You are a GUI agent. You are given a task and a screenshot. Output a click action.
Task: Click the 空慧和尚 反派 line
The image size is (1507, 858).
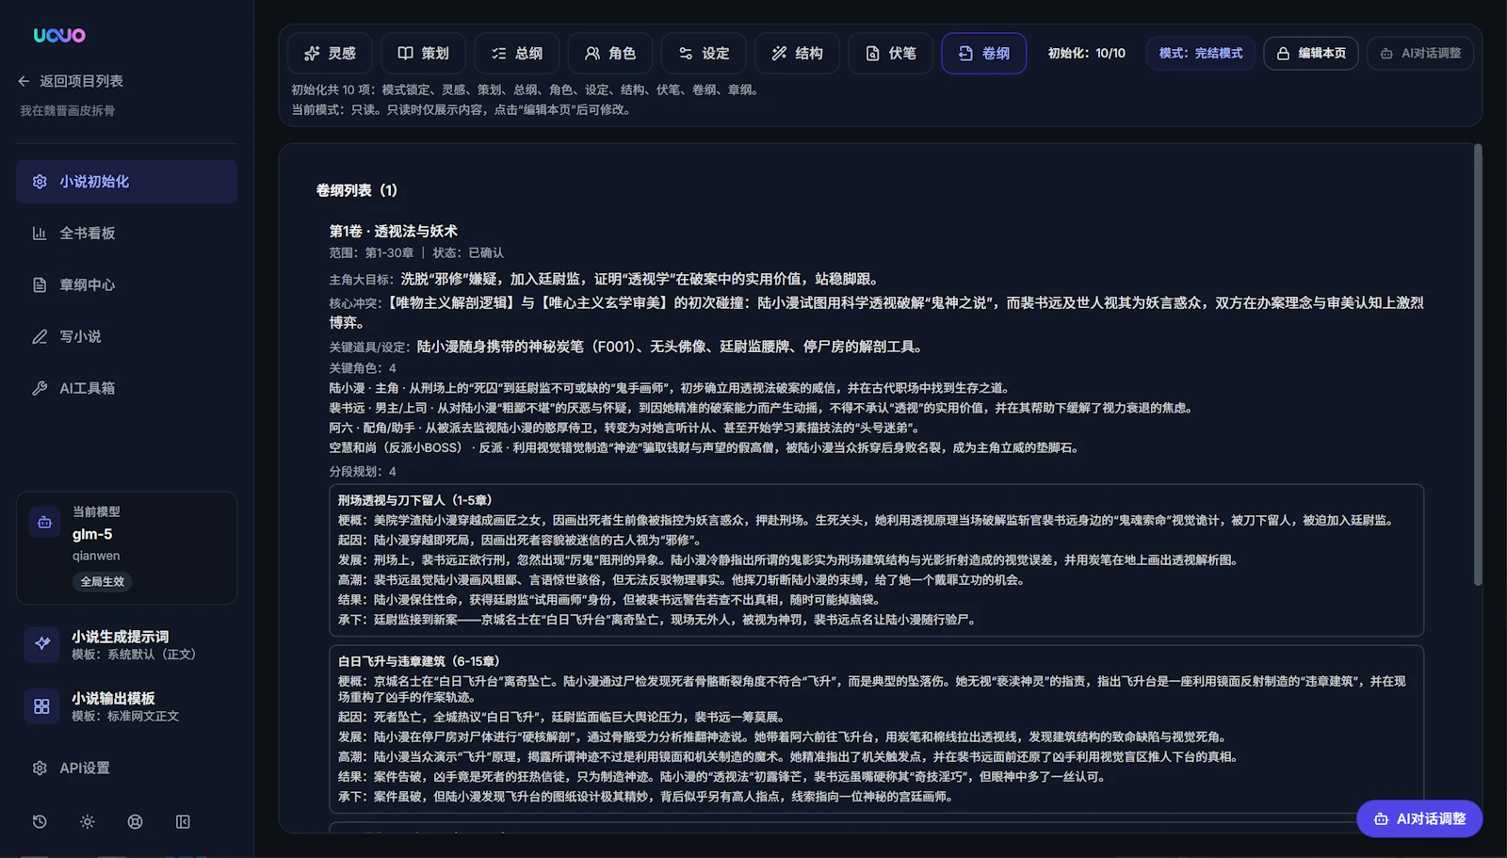click(704, 448)
